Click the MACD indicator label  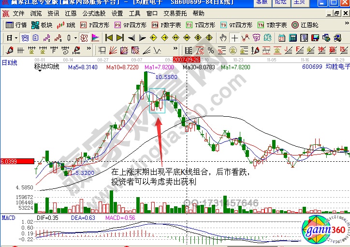pyautogui.click(x=9, y=218)
